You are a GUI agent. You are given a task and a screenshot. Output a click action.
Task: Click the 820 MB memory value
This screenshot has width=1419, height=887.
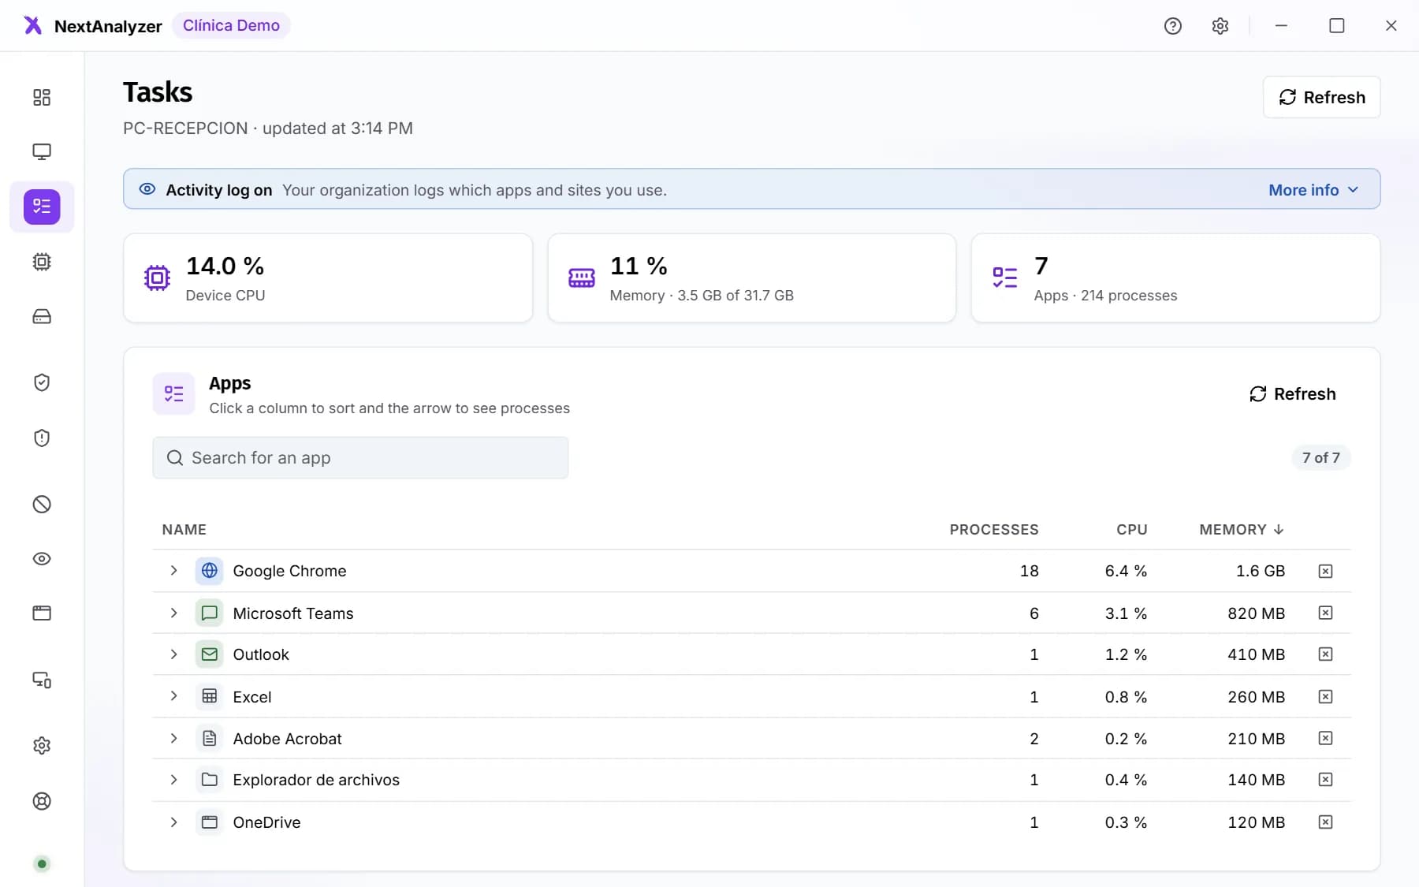pos(1256,613)
